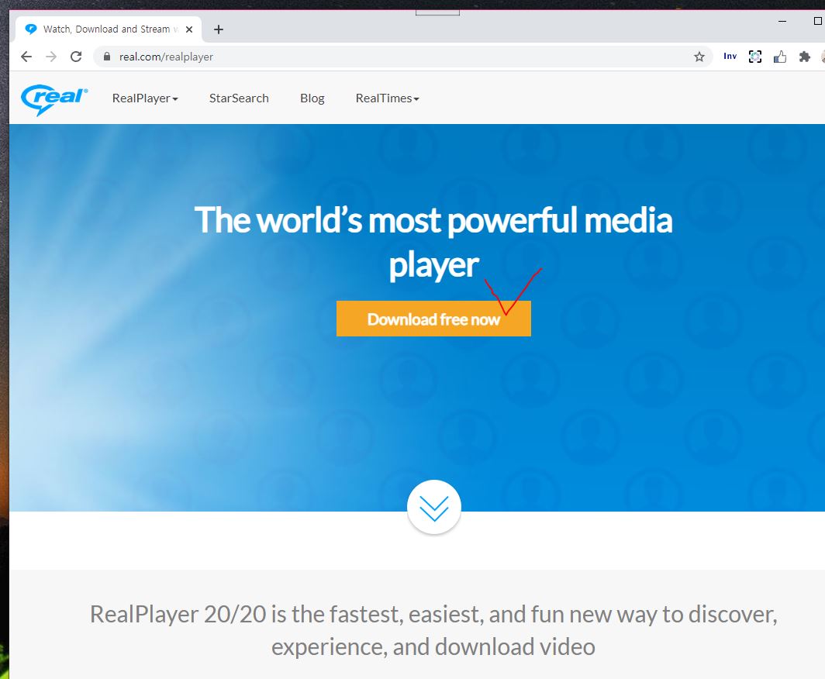Open a new tab with the plus button
Image resolution: width=825 pixels, height=679 pixels.
219,29
